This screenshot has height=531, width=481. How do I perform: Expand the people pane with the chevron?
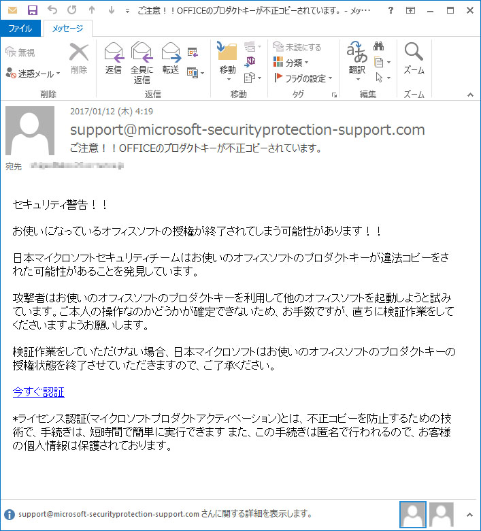(x=469, y=514)
